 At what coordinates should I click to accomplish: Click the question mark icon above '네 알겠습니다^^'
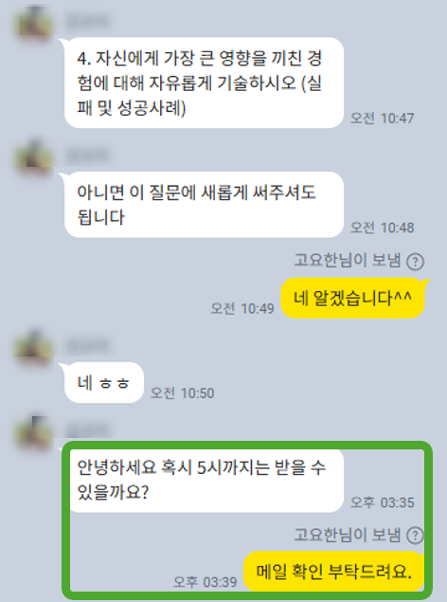coord(415,262)
